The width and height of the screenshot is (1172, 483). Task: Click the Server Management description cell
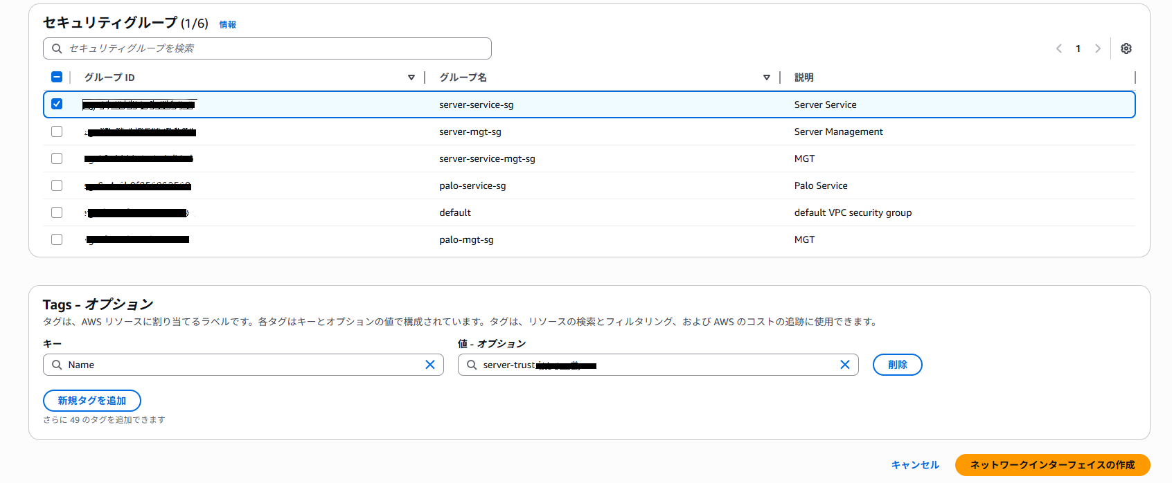click(x=839, y=131)
